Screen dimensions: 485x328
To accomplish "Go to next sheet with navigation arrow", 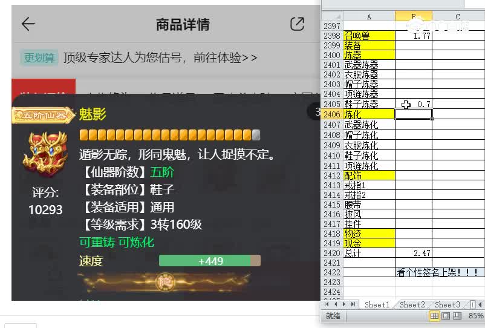I will (344, 304).
